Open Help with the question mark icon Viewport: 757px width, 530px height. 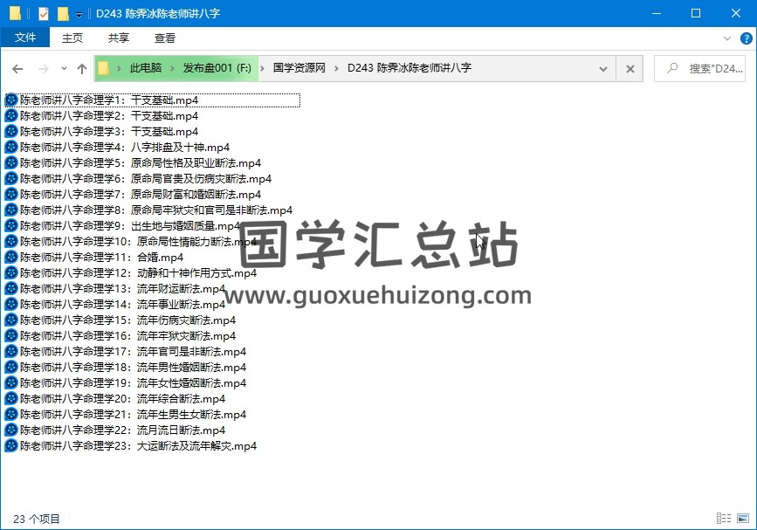coord(746,38)
